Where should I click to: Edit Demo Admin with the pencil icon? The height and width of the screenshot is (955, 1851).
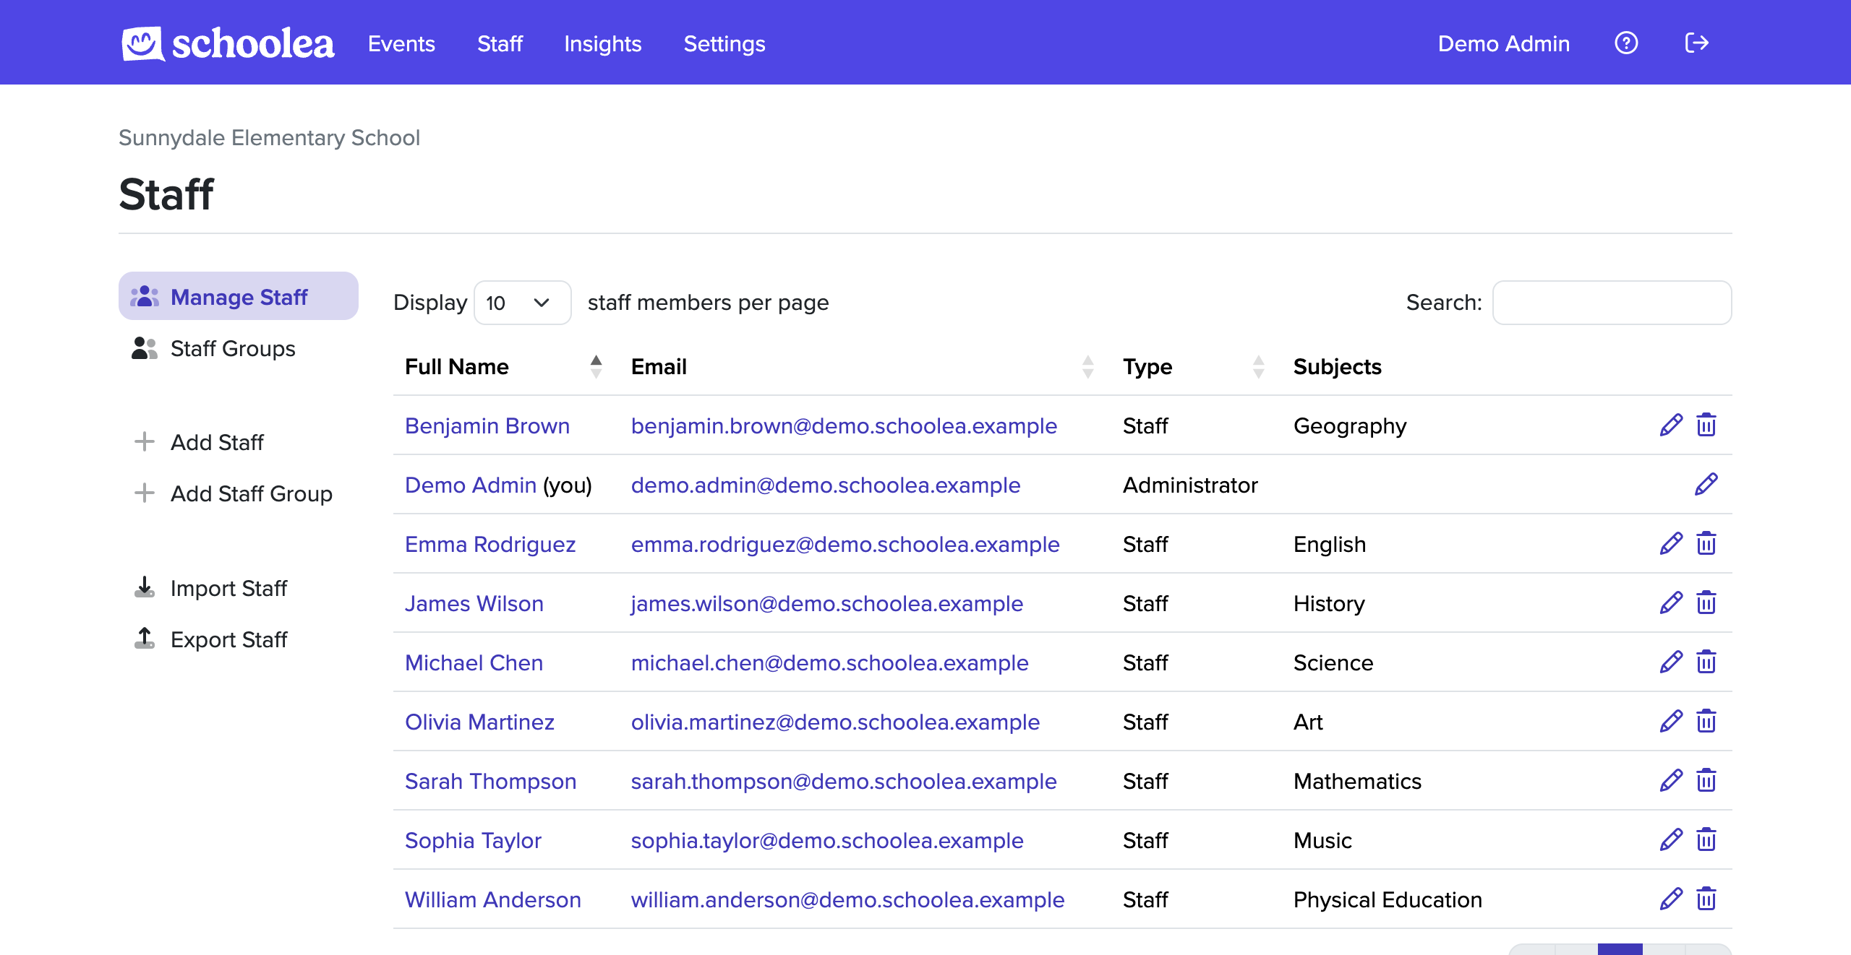pos(1706,484)
